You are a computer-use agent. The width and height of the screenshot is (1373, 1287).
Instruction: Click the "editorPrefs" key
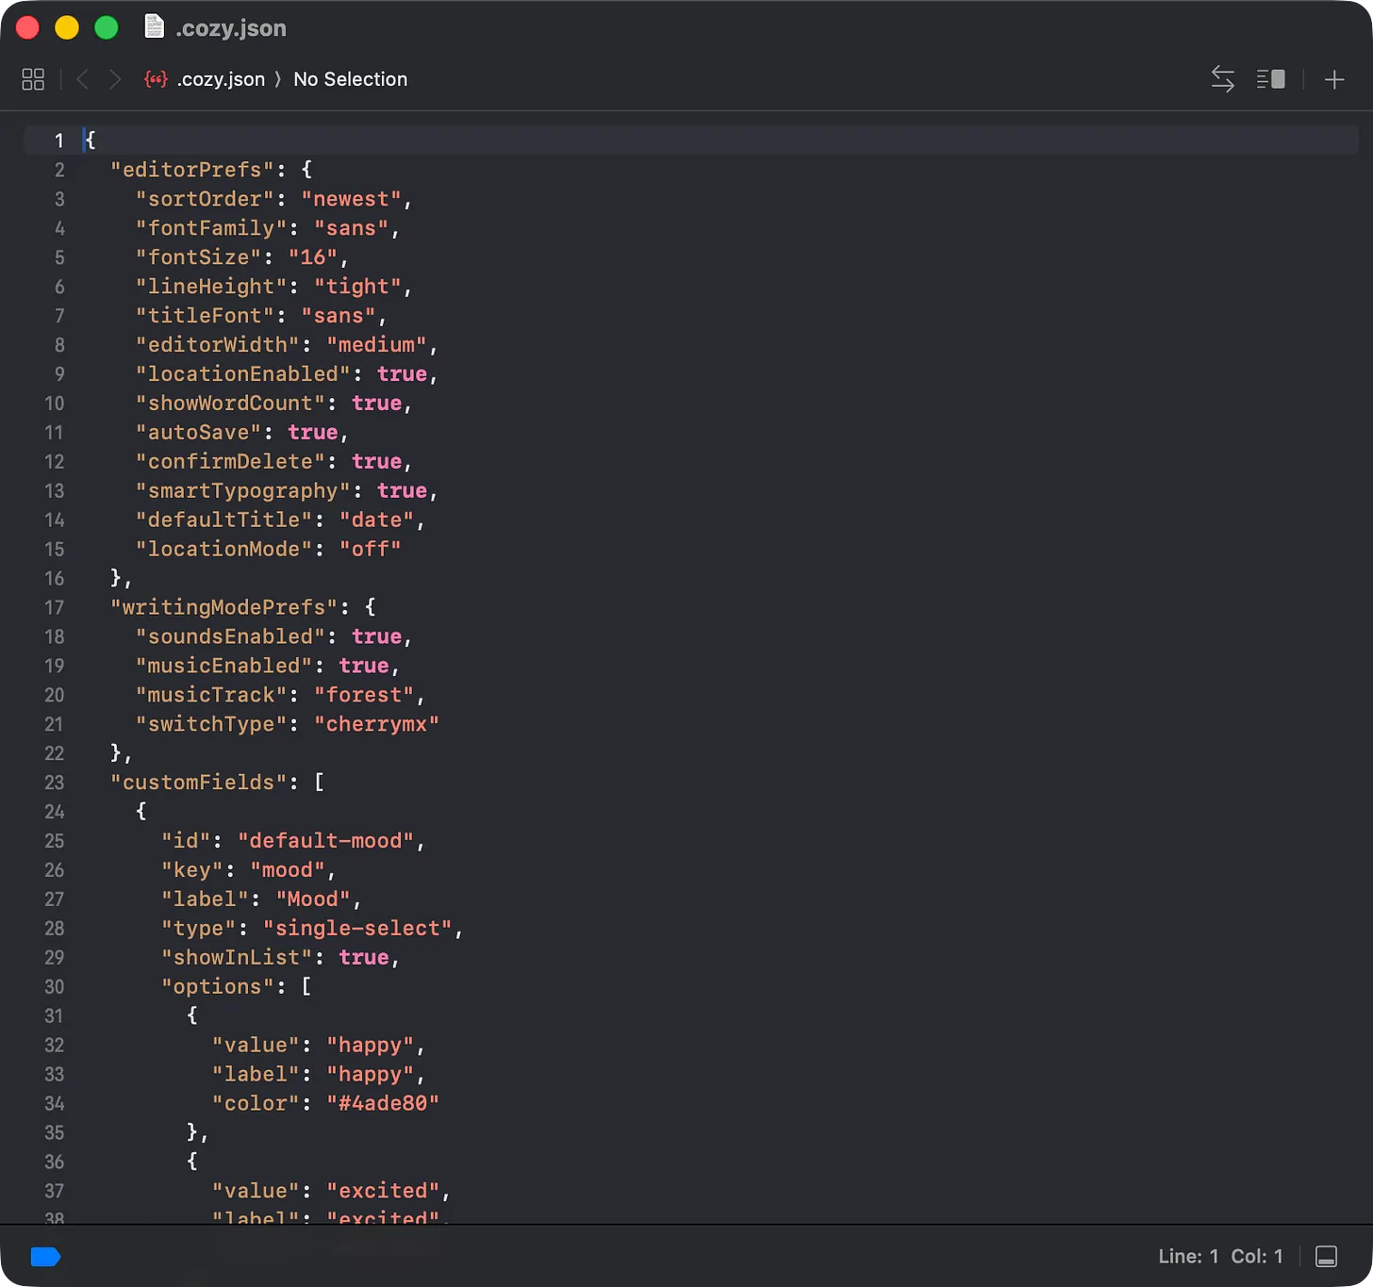192,170
